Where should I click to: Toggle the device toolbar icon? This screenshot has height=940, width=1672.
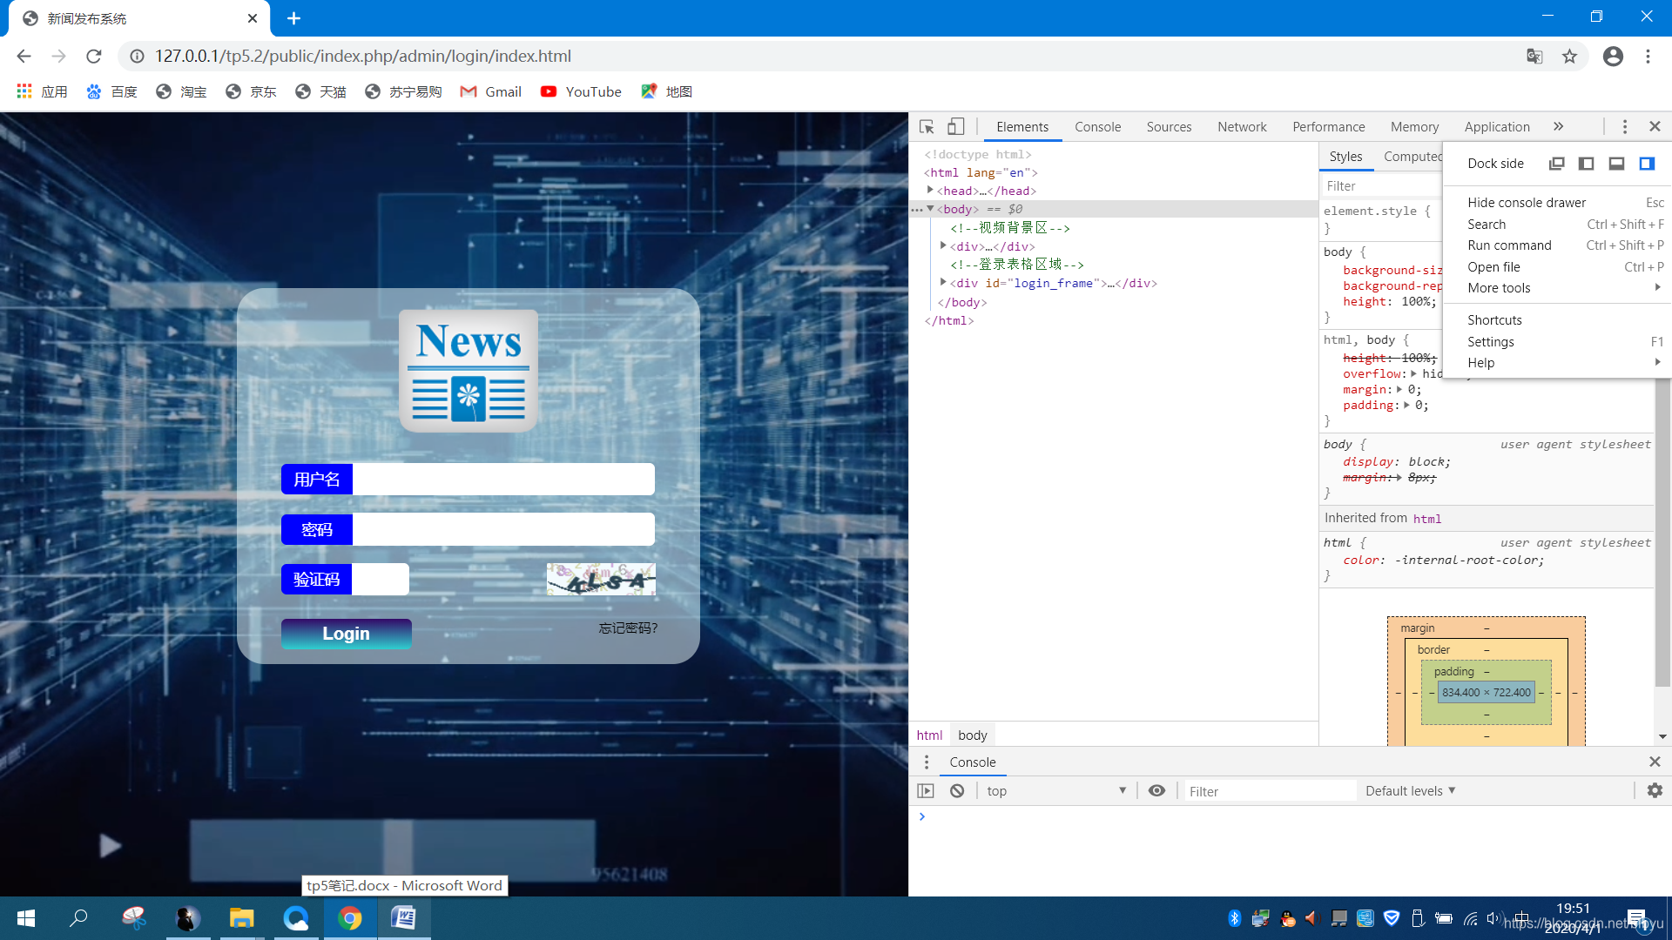955,127
